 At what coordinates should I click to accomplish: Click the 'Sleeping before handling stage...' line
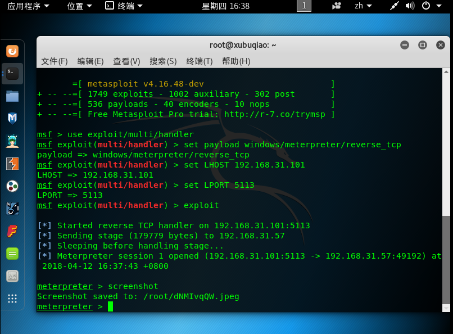tap(140, 246)
